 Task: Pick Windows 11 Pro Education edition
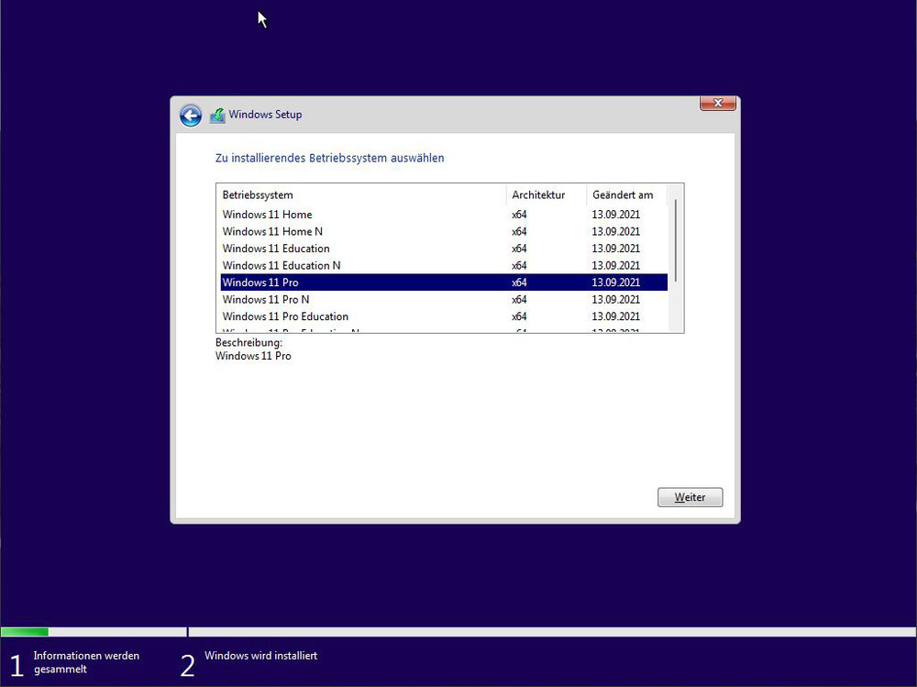444,316
